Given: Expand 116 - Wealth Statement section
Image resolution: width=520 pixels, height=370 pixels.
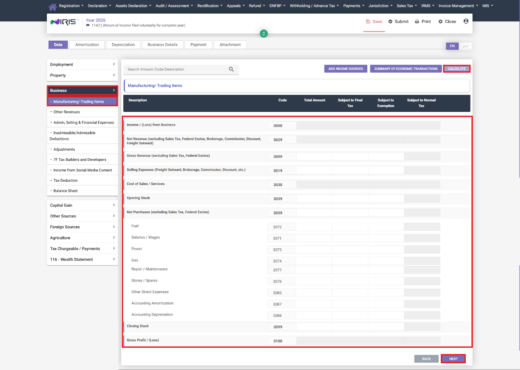Looking at the screenshot, I should click(82, 260).
